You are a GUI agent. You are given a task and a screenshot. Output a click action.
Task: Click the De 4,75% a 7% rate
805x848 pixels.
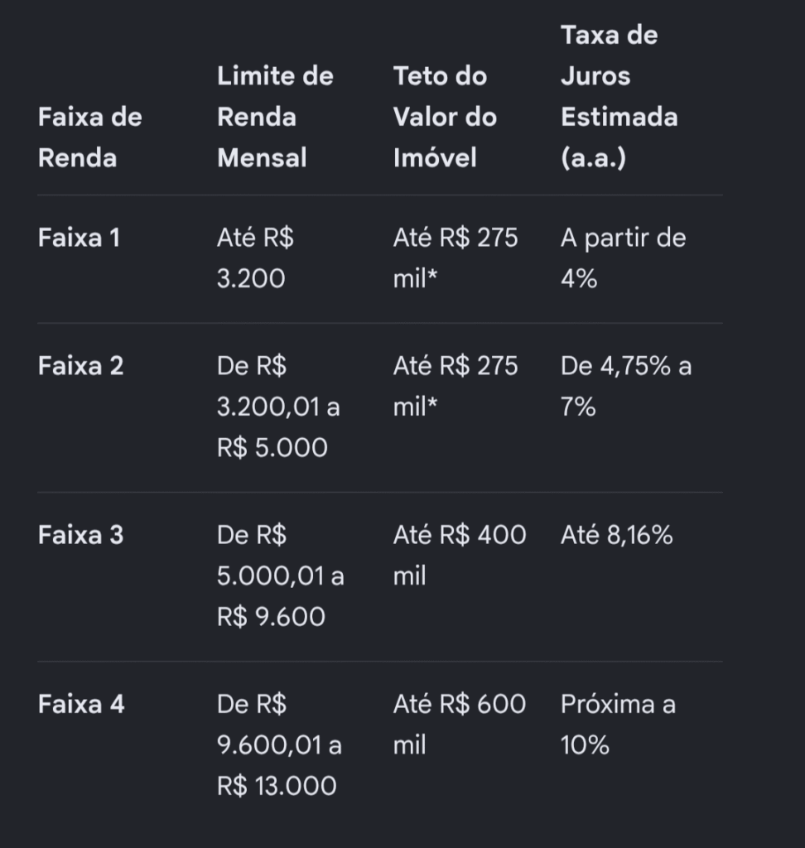click(626, 387)
